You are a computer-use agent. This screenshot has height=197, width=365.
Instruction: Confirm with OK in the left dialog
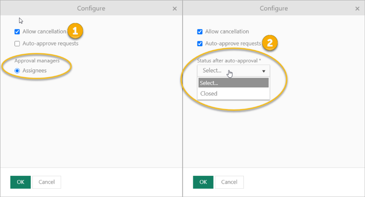(x=21, y=182)
